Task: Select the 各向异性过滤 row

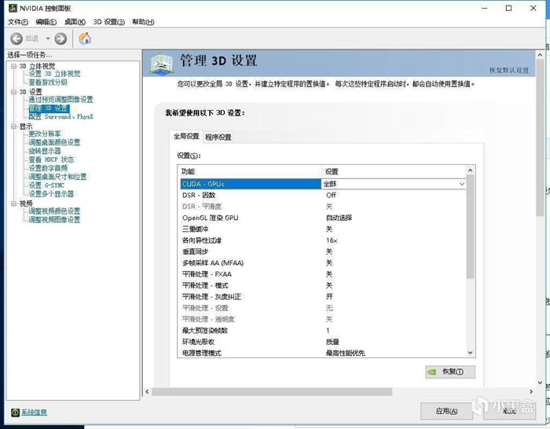Action: pyautogui.click(x=323, y=240)
